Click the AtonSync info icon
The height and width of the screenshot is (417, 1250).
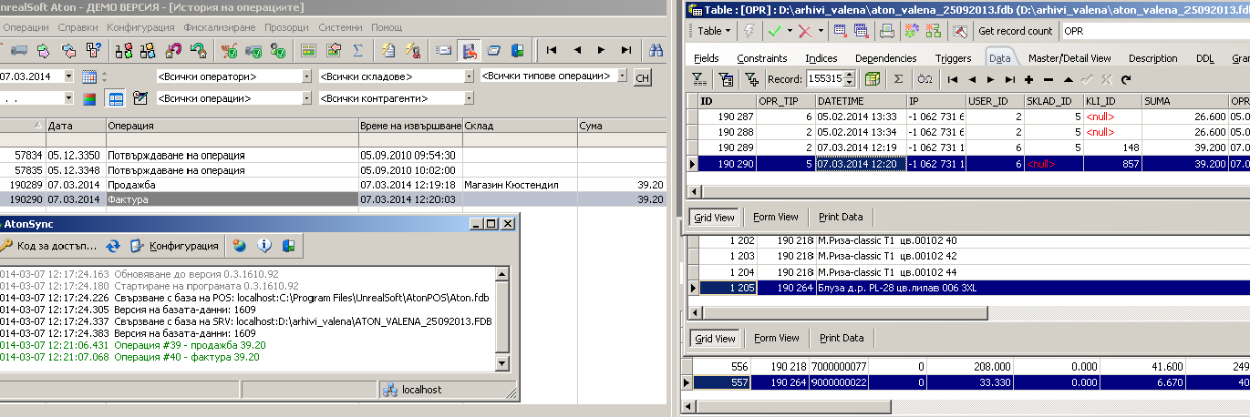(x=265, y=246)
